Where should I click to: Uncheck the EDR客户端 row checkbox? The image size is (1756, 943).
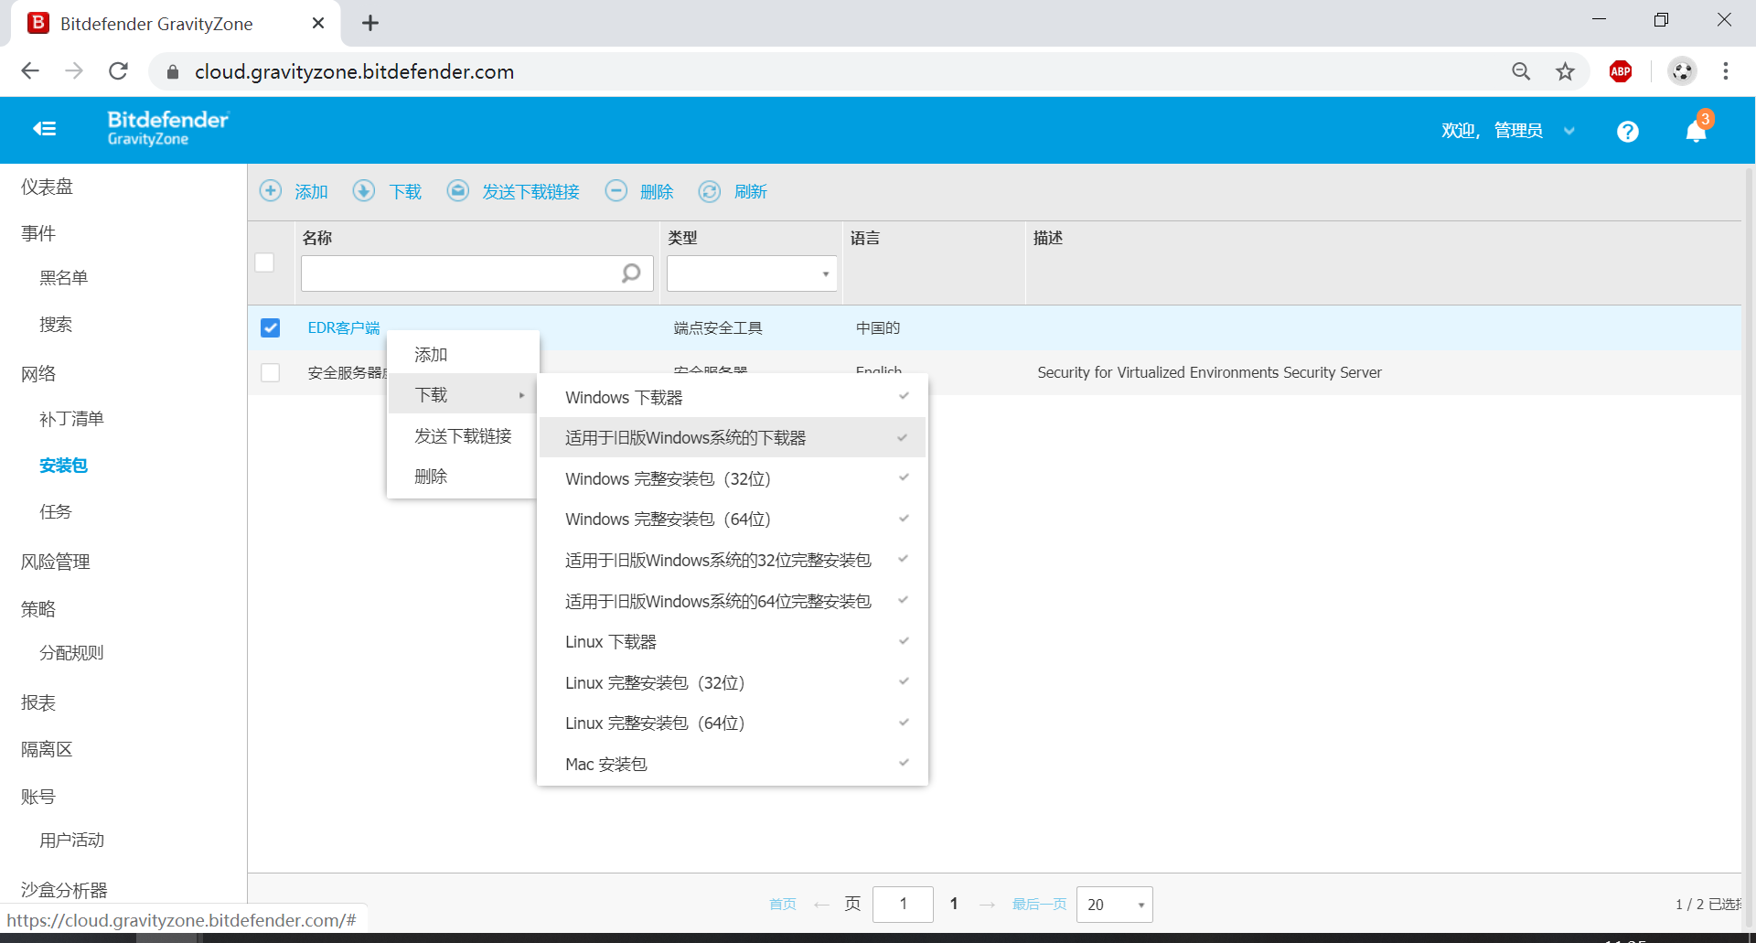point(270,327)
